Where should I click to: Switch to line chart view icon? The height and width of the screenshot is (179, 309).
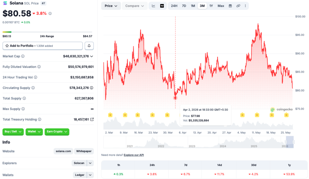pyautogui.click(x=154, y=6)
